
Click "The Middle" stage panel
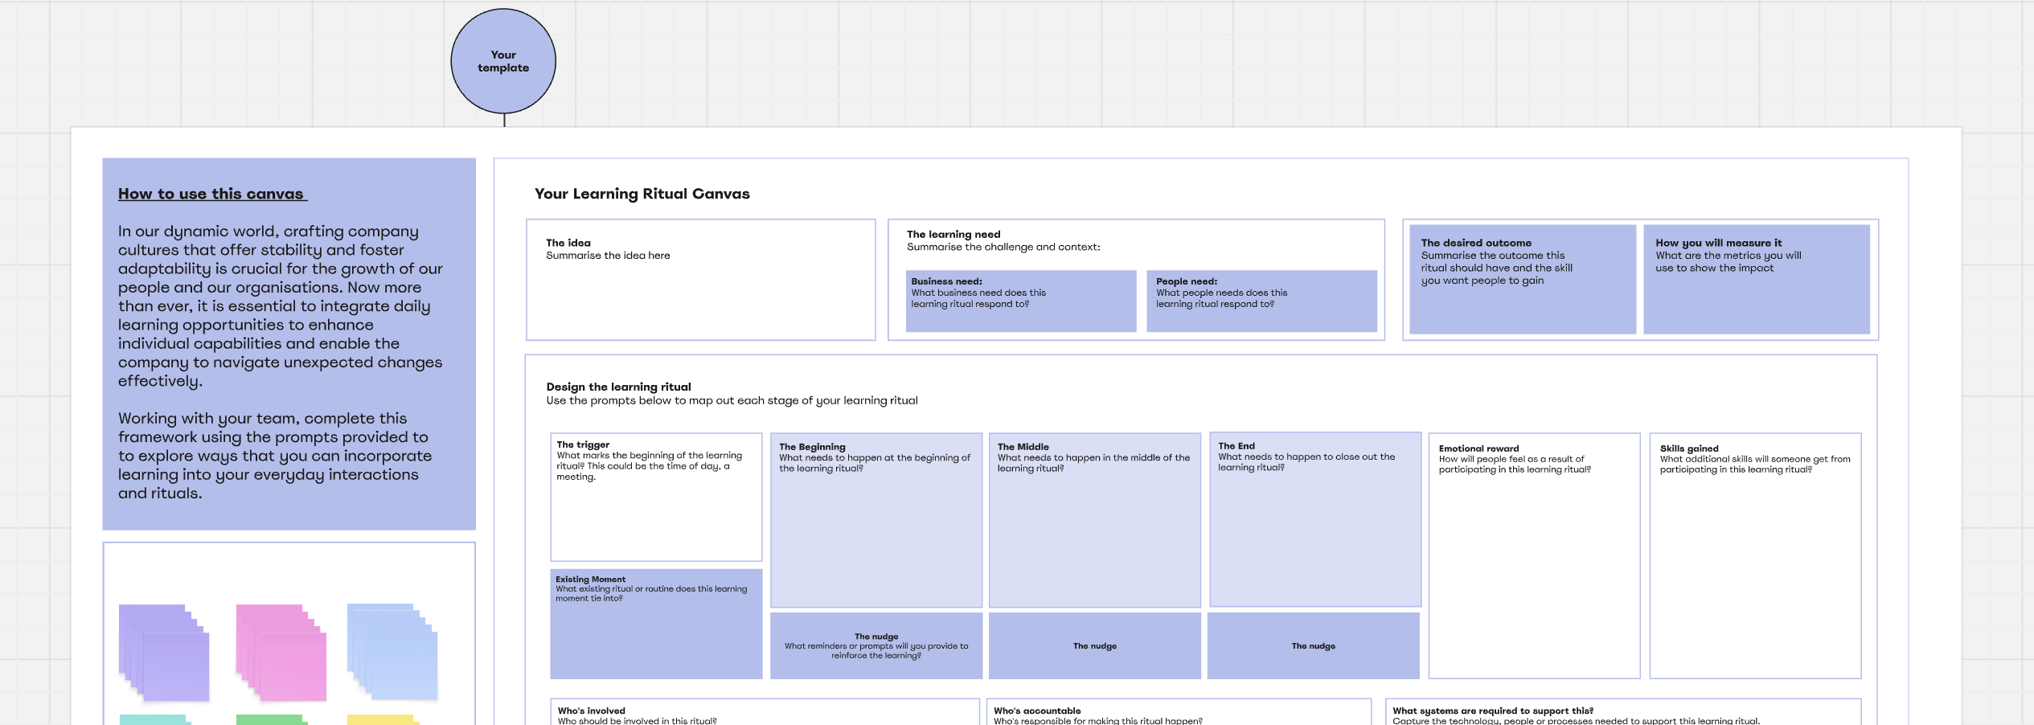(x=1094, y=520)
